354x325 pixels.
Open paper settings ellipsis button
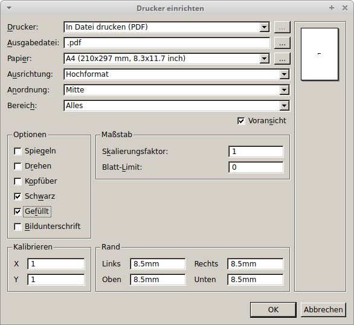tap(282, 59)
